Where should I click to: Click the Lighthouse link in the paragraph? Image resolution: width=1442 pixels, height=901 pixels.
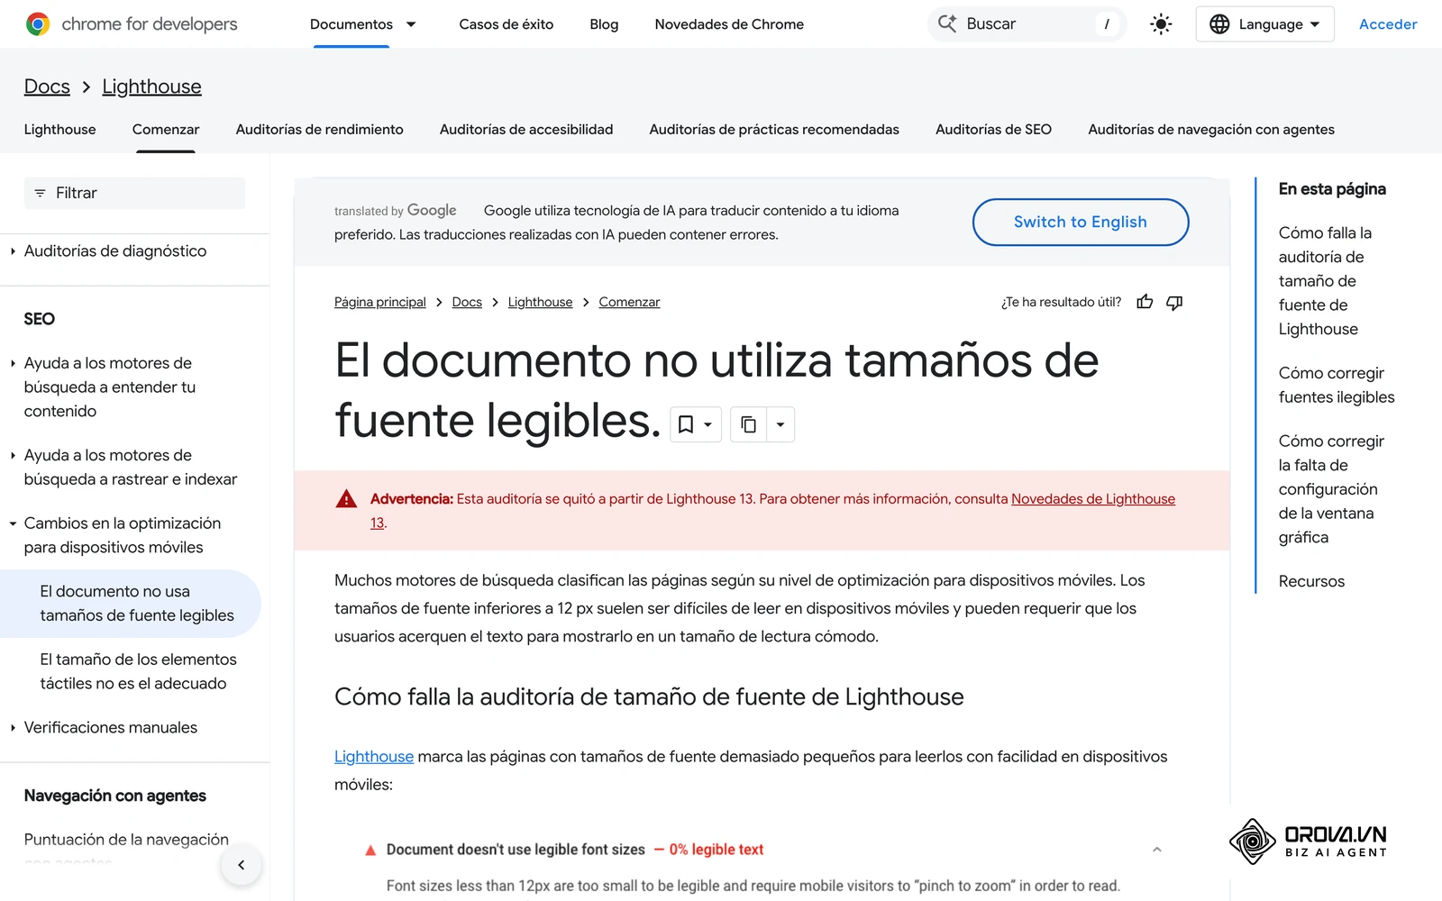click(x=374, y=757)
